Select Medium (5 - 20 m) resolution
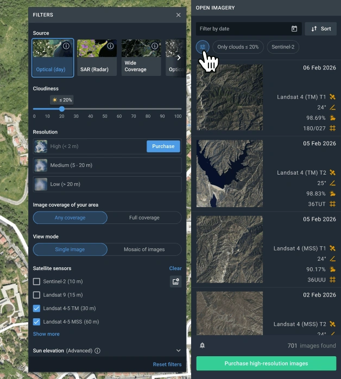341x379 pixels. pos(107,165)
